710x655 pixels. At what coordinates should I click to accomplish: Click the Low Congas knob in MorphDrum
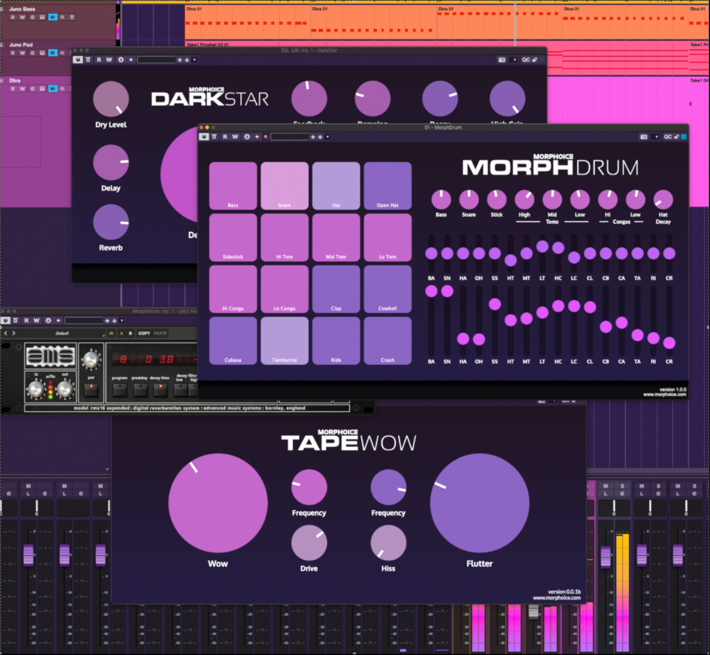pos(635,200)
